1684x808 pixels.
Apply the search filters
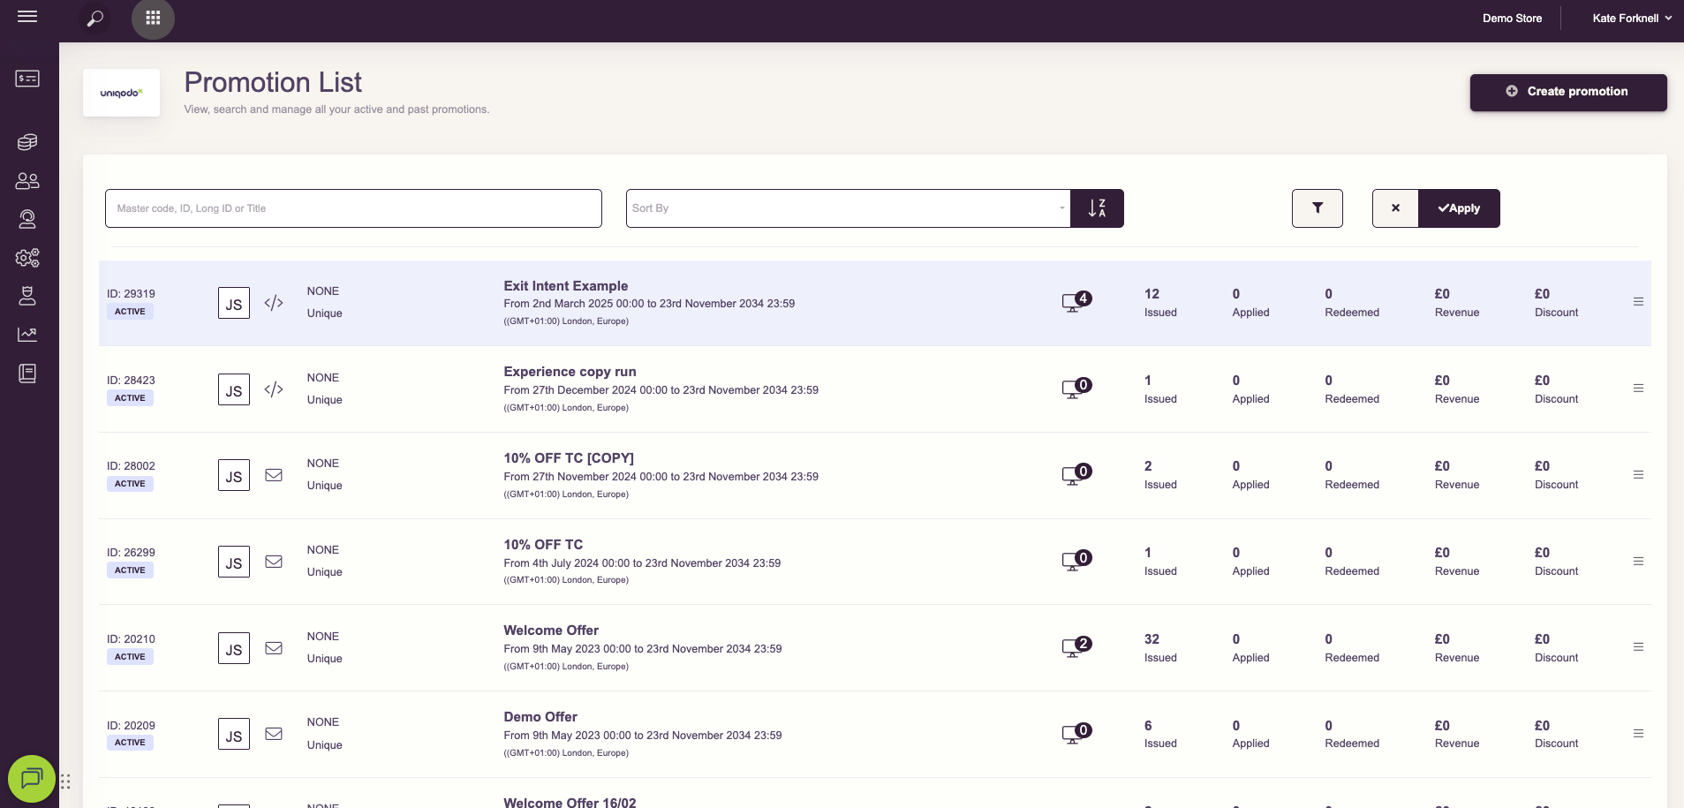click(1459, 208)
